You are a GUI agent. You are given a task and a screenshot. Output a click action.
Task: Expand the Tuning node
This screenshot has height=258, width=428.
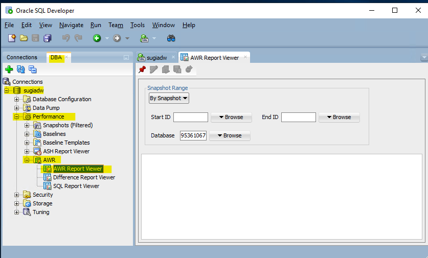coord(17,212)
